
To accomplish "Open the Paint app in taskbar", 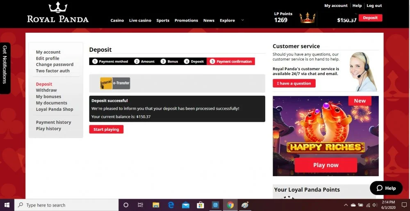I will click(245, 205).
